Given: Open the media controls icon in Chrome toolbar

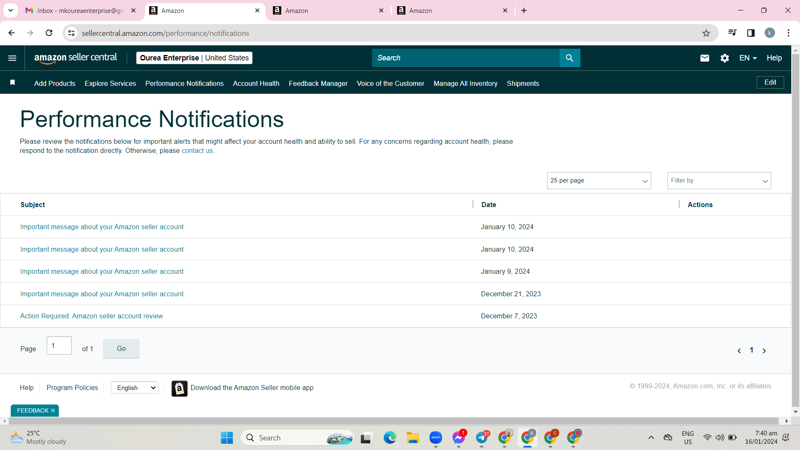Looking at the screenshot, I should click(732, 32).
